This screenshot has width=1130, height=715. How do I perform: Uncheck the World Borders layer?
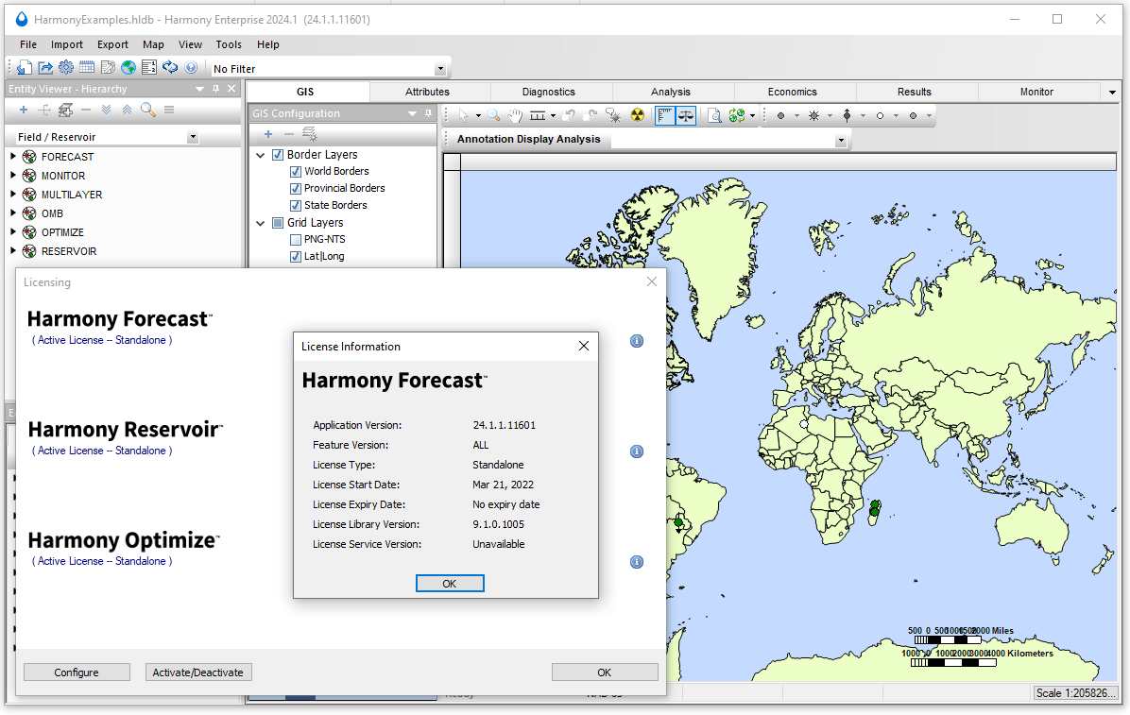[296, 171]
